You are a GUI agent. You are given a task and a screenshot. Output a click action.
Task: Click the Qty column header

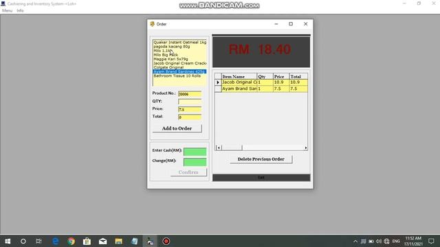(265, 76)
